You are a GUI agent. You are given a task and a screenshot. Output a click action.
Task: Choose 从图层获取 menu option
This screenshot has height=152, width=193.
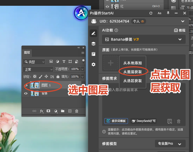[x=133, y=72]
